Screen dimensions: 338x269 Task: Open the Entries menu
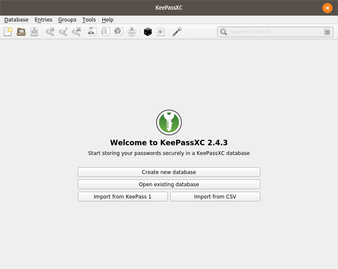pyautogui.click(x=44, y=19)
